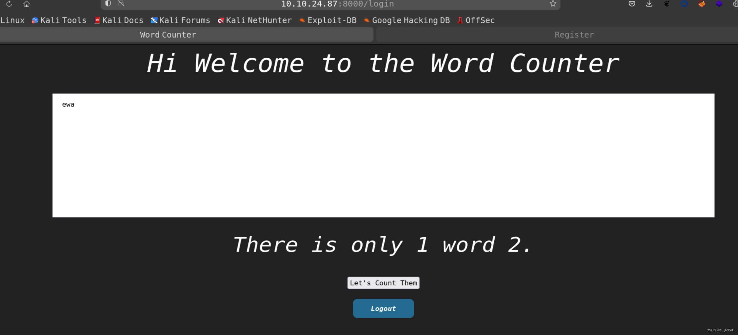Viewport: 738px width, 335px height.
Task: Open the OffSec bookmark
Action: click(x=476, y=20)
